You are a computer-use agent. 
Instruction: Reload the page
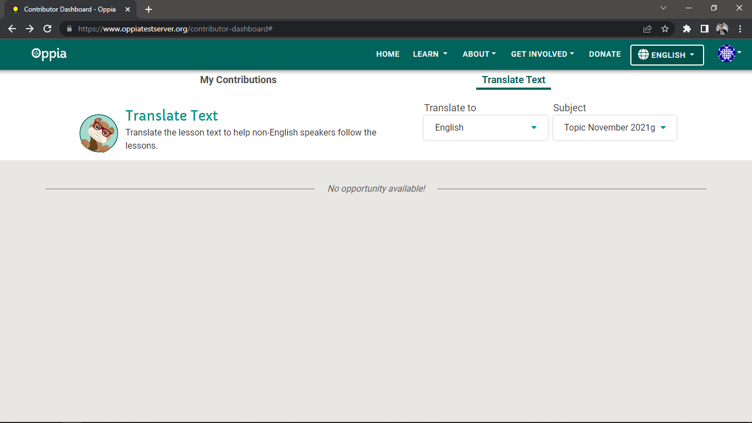coord(47,29)
